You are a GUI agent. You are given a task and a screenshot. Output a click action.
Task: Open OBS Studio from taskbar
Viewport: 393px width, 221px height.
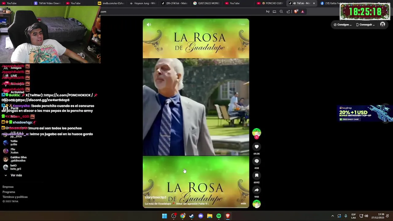(x=174, y=216)
